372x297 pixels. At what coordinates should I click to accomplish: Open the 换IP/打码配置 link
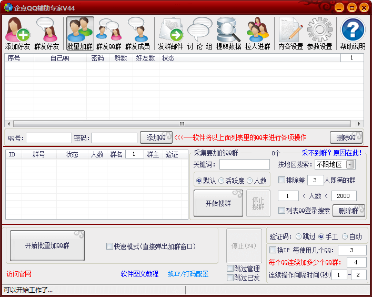coord(188,274)
